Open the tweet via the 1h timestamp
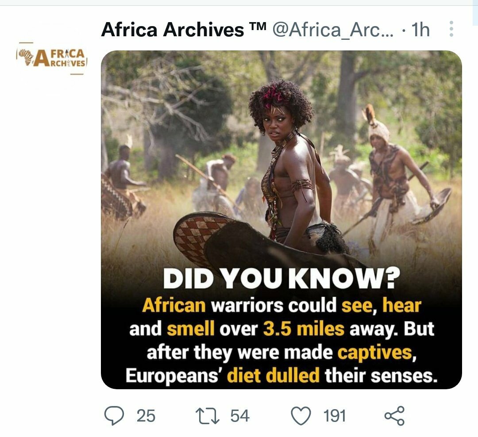Screen dimensions: 478x437 click(x=420, y=30)
